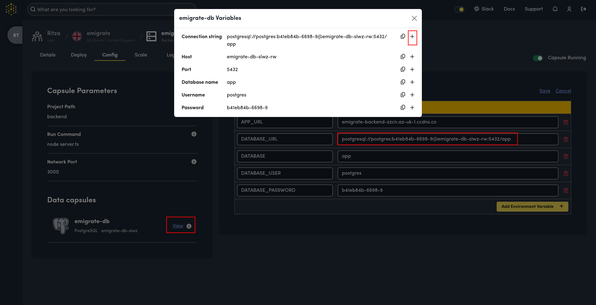
Task: Save the environment variable changes
Action: pos(545,91)
